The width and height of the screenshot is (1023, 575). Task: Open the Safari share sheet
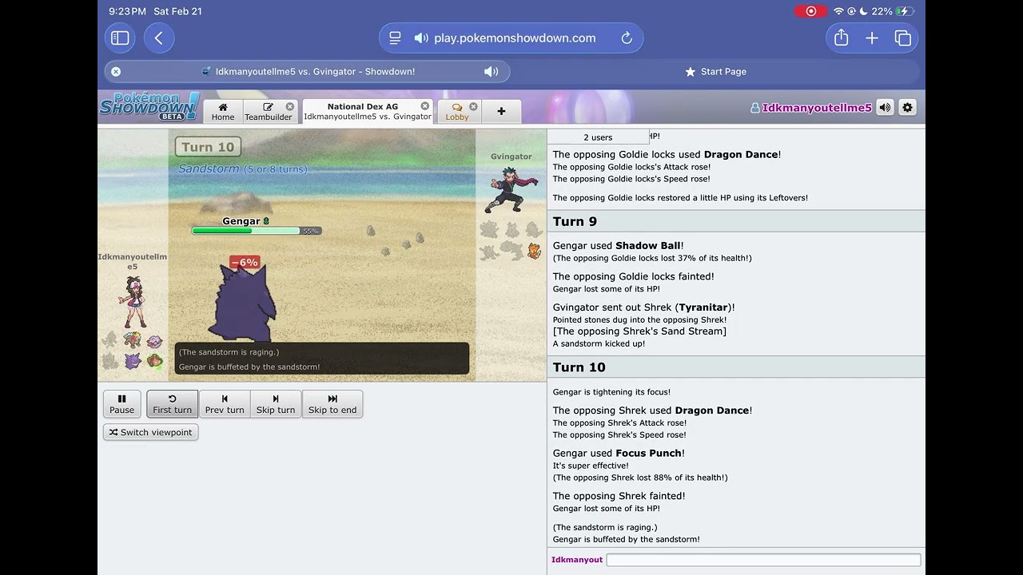point(841,38)
